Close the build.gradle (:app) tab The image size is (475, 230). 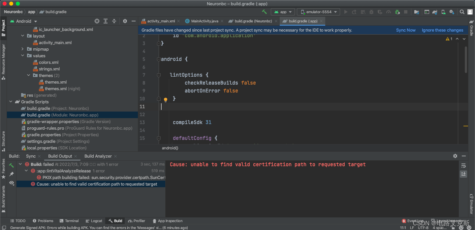[321, 21]
